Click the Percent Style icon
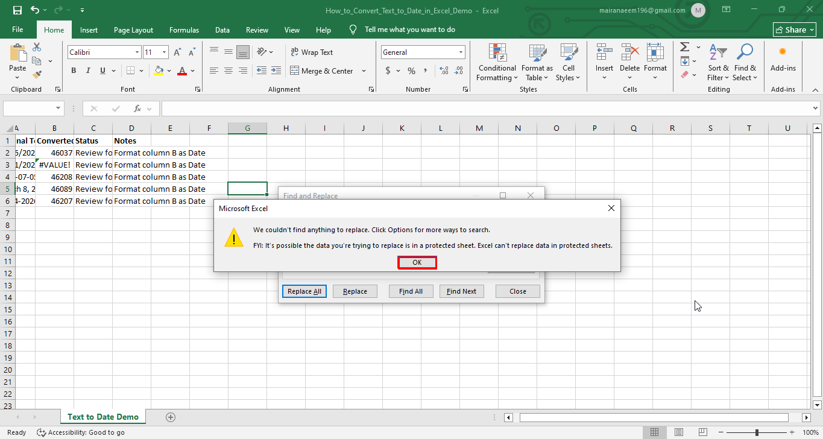This screenshot has width=823, height=439. 411,71
